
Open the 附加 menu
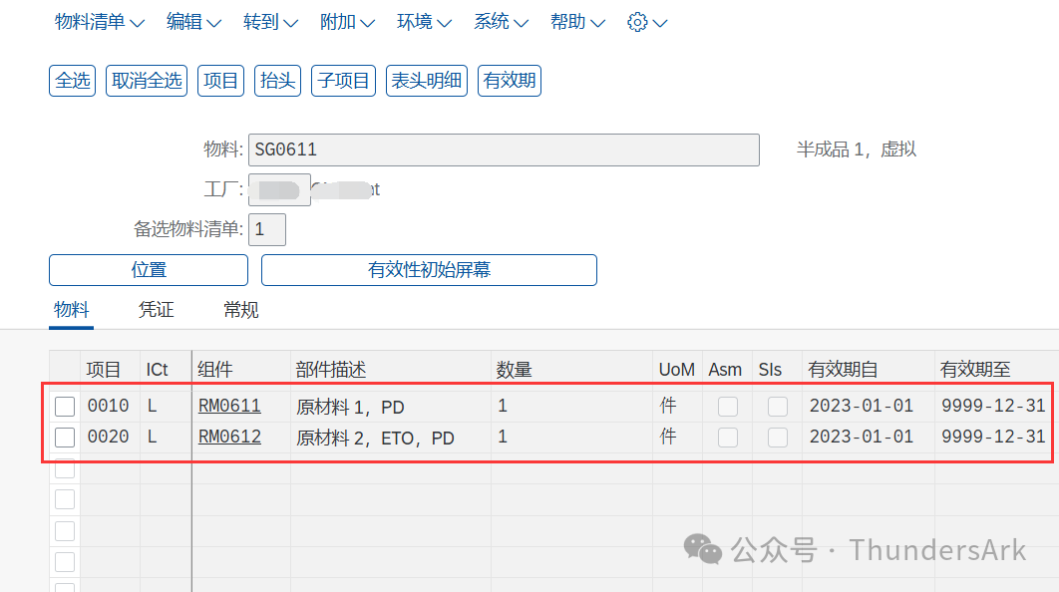pos(347,22)
